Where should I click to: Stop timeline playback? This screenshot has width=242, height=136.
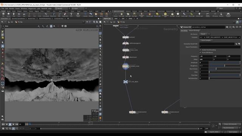tap(10, 124)
